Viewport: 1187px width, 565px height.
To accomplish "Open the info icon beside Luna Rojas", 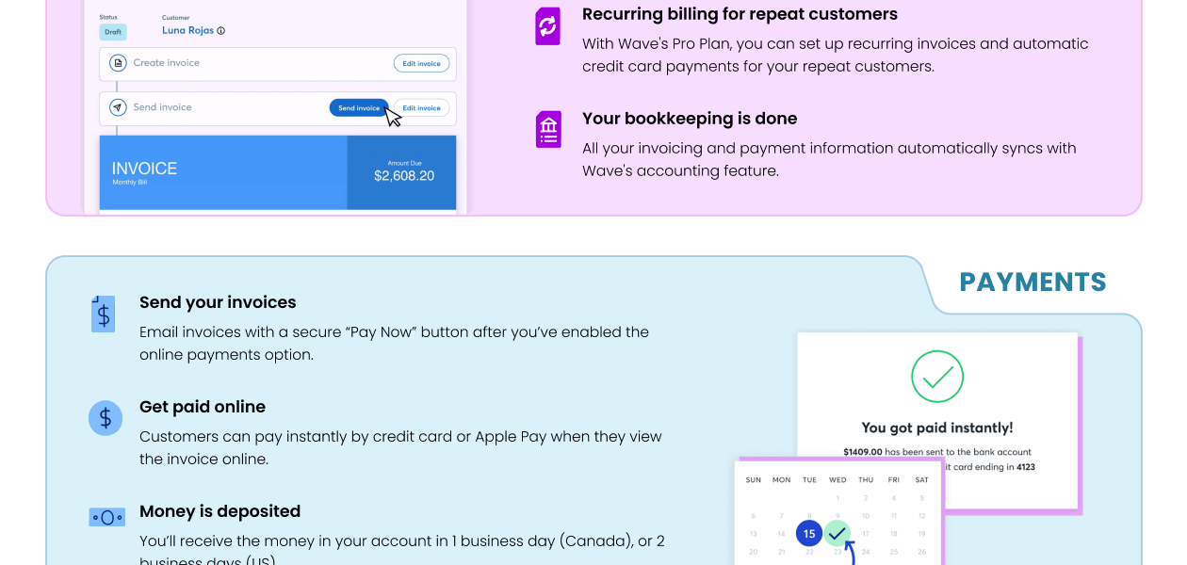I will pos(221,31).
